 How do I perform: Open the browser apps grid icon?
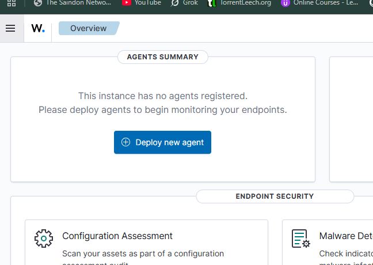pyautogui.click(x=12, y=3)
